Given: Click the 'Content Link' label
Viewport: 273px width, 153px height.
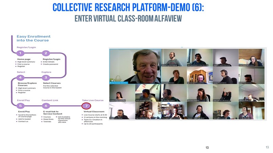Looking at the screenshot, I should 50,100.
